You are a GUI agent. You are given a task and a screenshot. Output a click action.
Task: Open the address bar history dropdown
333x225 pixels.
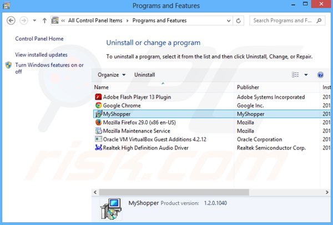click(229, 21)
